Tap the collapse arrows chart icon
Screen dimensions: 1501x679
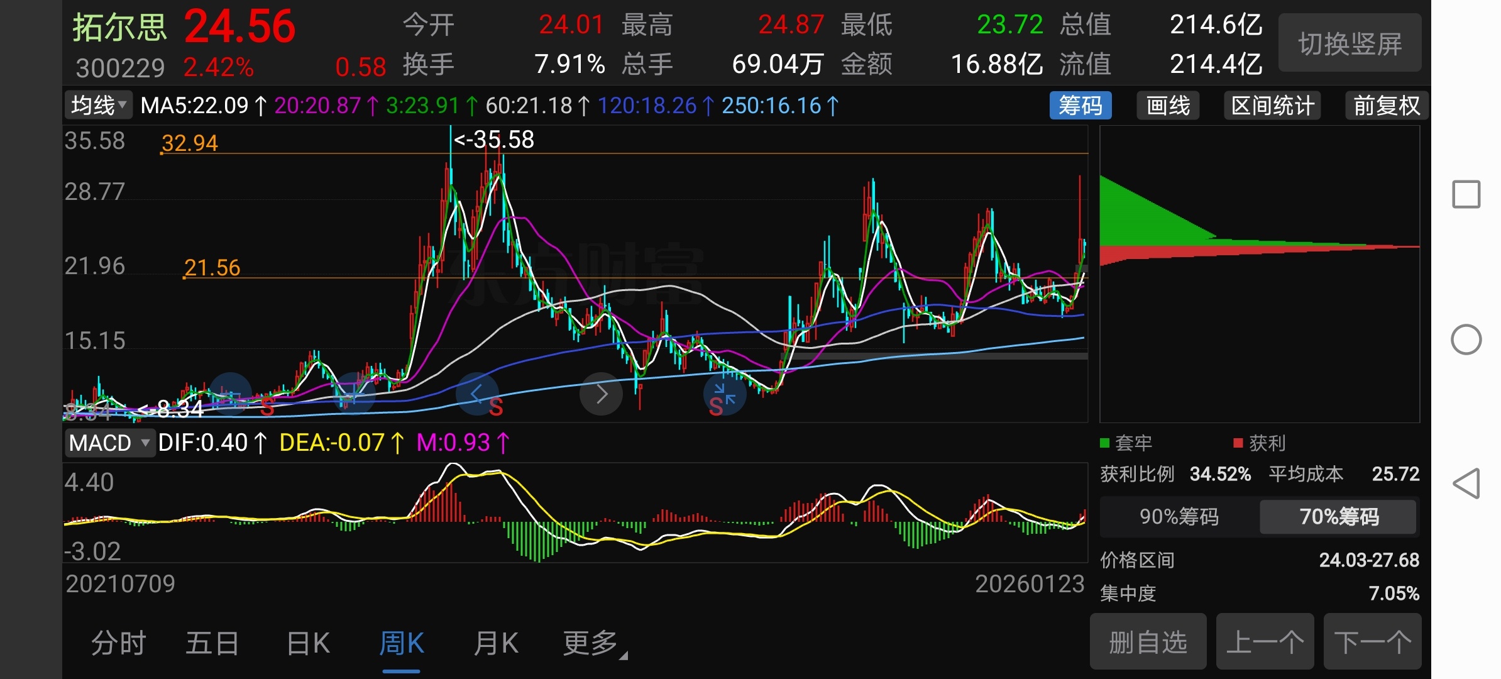coord(724,394)
